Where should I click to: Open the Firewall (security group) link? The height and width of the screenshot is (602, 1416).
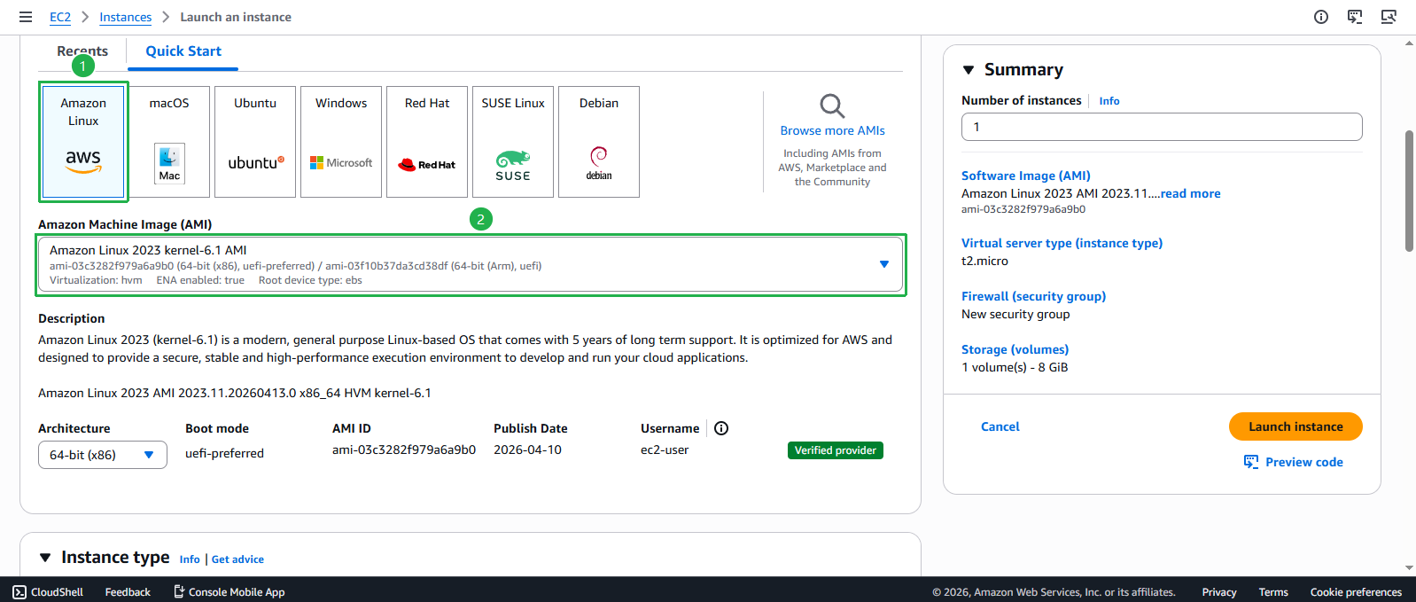coord(1033,296)
